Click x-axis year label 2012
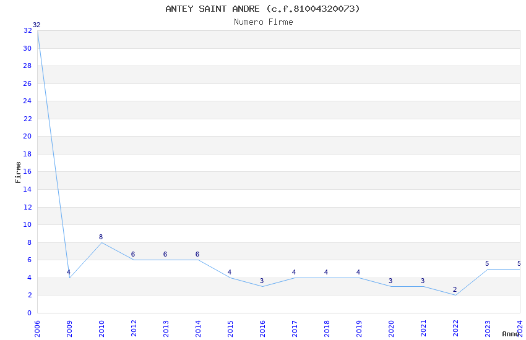526x340 pixels. [x=134, y=329]
